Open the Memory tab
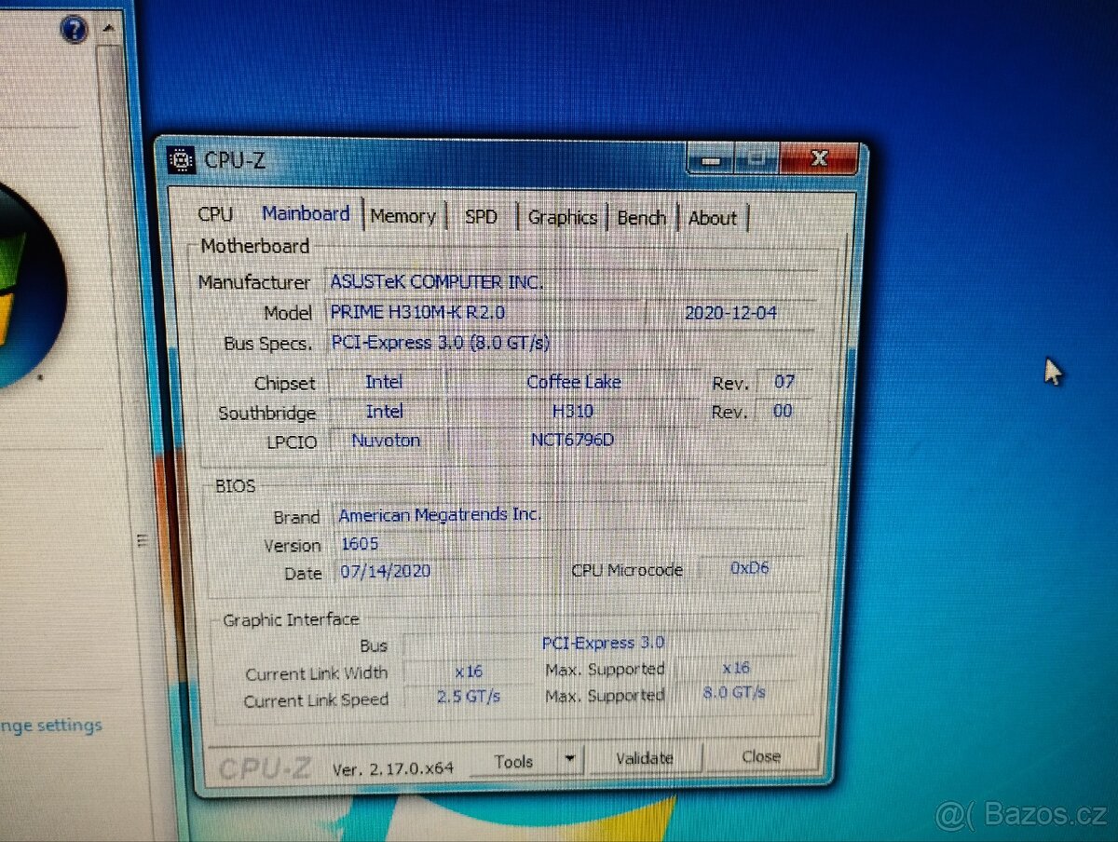1118x842 pixels. tap(402, 215)
